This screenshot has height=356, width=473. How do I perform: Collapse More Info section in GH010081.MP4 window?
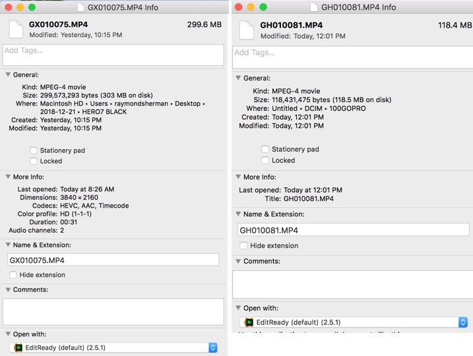tap(238, 177)
